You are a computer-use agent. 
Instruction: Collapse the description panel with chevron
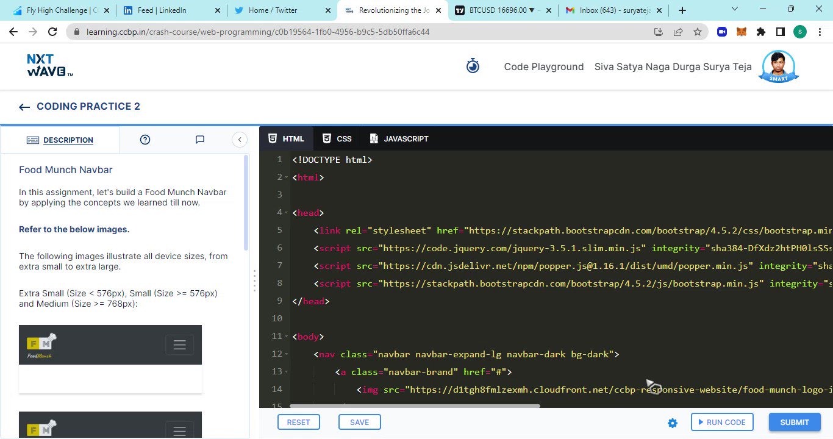pyautogui.click(x=240, y=140)
